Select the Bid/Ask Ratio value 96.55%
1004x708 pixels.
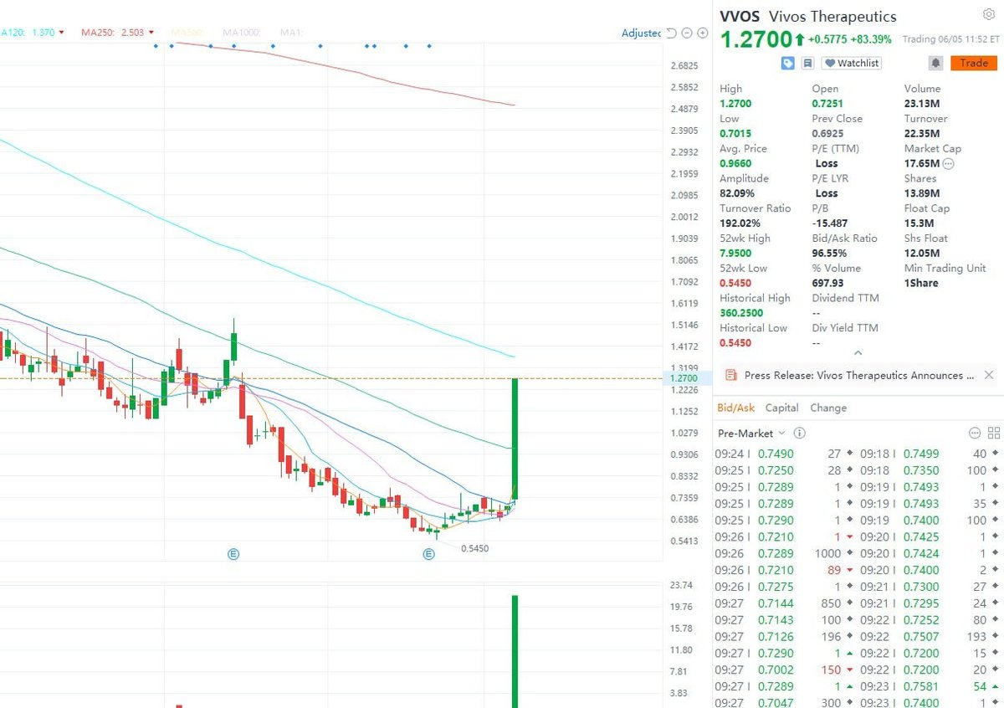click(x=830, y=253)
